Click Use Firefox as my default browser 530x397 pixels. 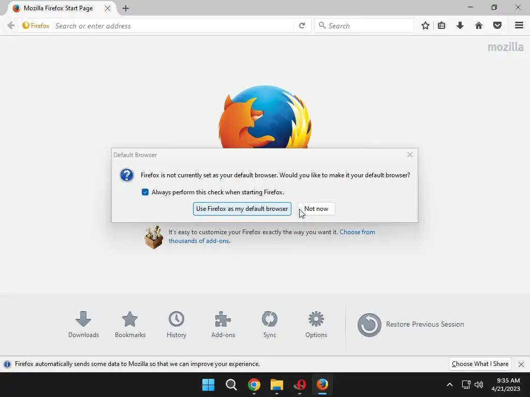(242, 209)
